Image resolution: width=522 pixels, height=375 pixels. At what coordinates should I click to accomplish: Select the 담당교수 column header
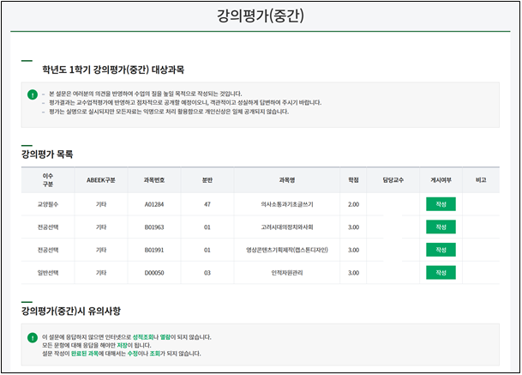pyautogui.click(x=393, y=180)
